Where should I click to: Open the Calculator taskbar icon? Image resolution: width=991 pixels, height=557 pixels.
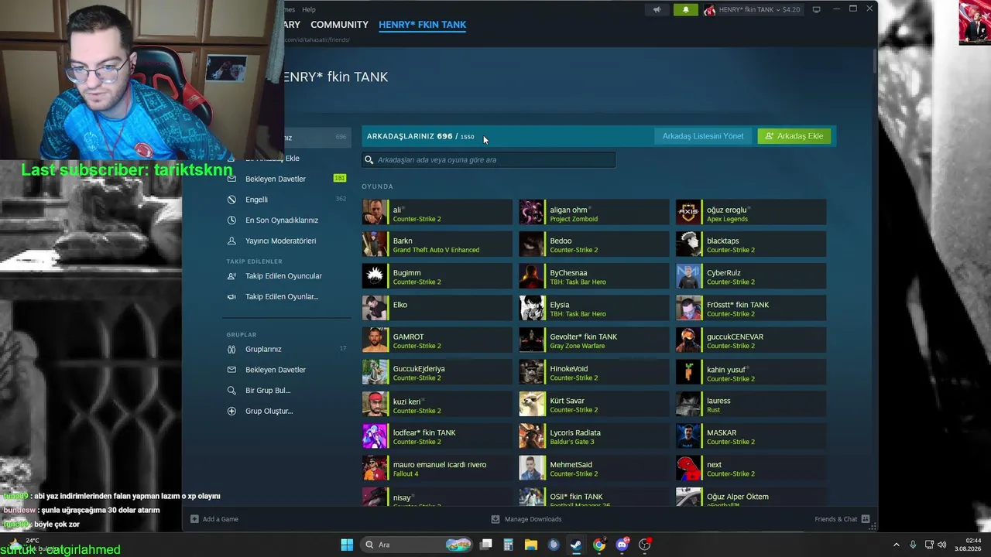[x=509, y=545]
